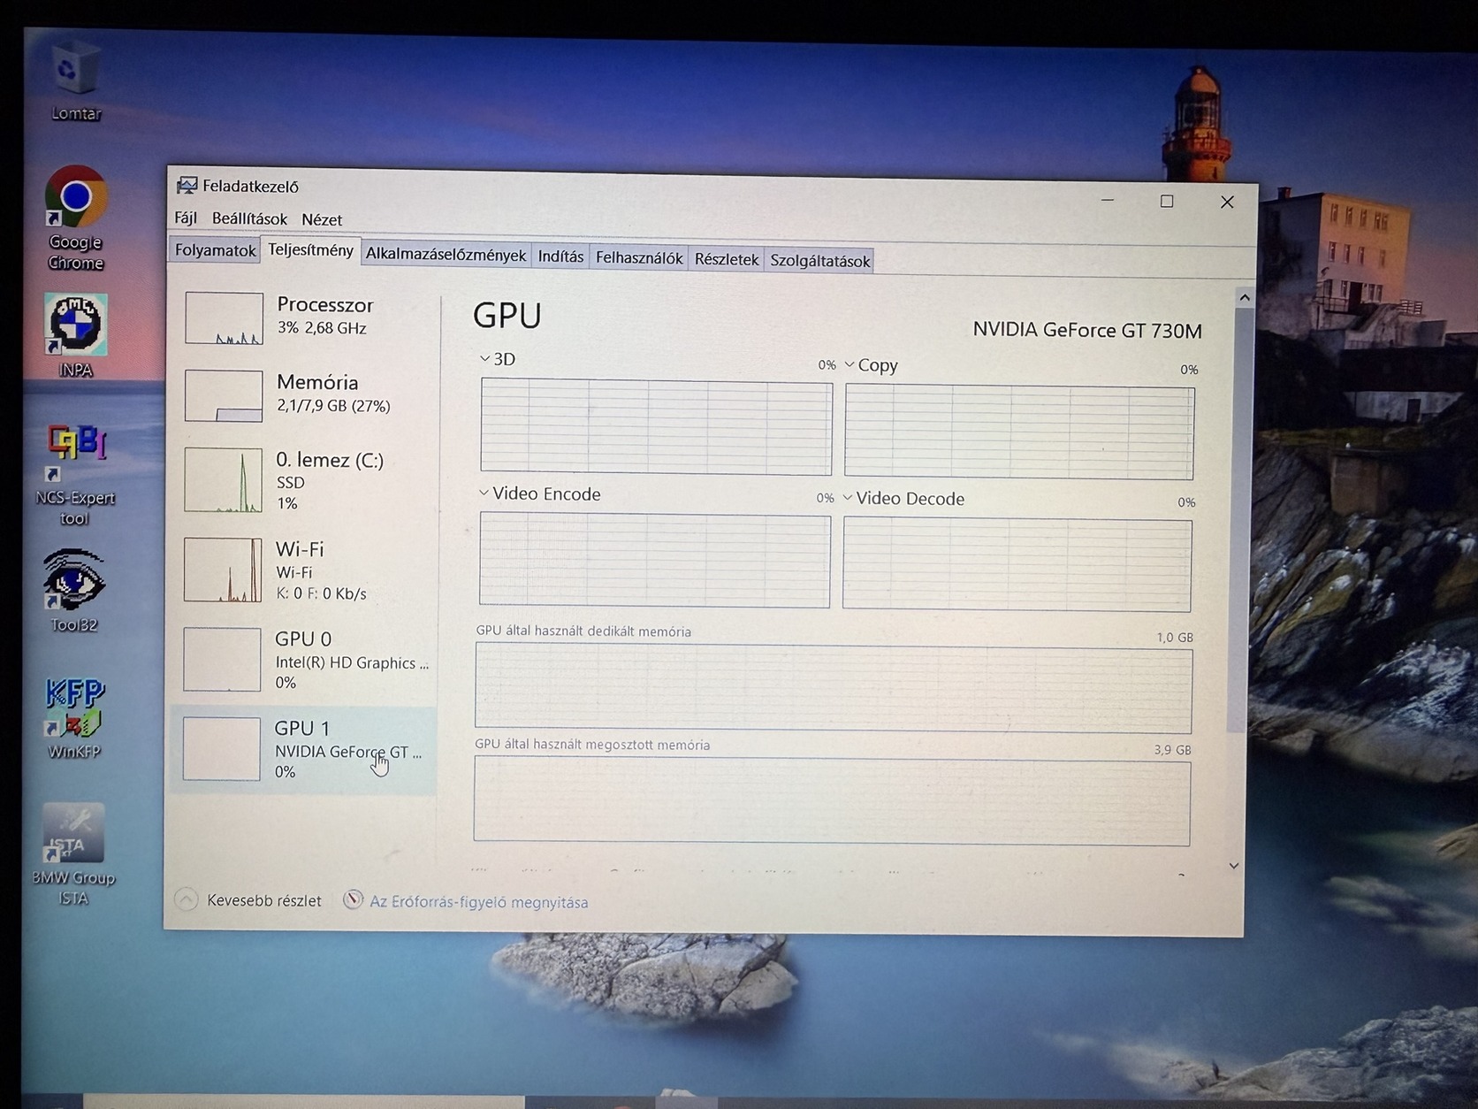Open the Video Decode graph dropdown
The height and width of the screenshot is (1109, 1478).
(848, 498)
